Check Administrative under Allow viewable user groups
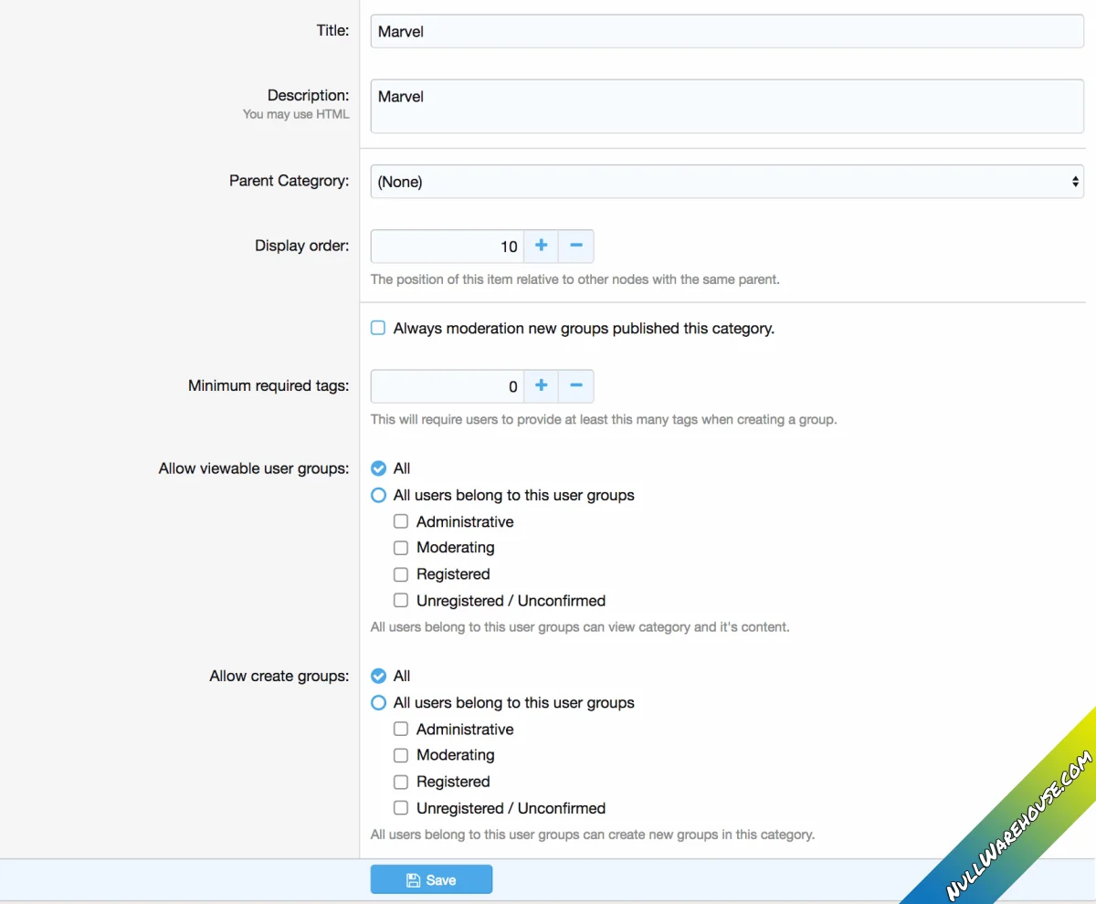The width and height of the screenshot is (1096, 904). click(x=400, y=520)
